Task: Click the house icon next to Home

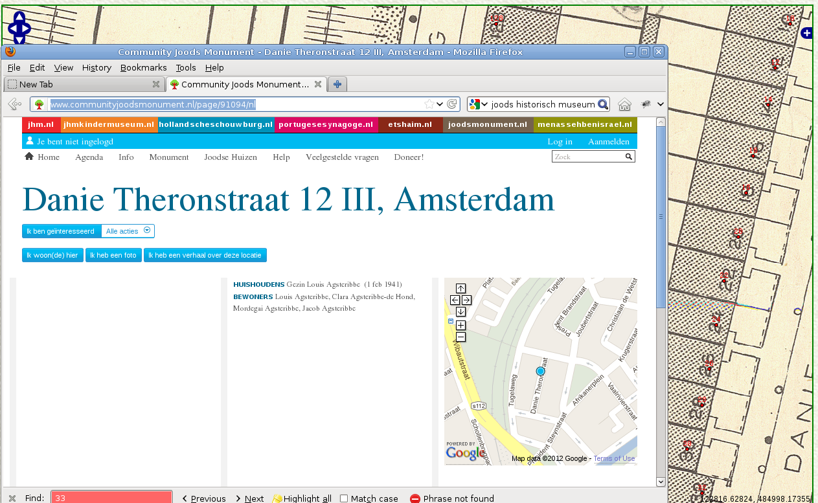Action: 29,156
